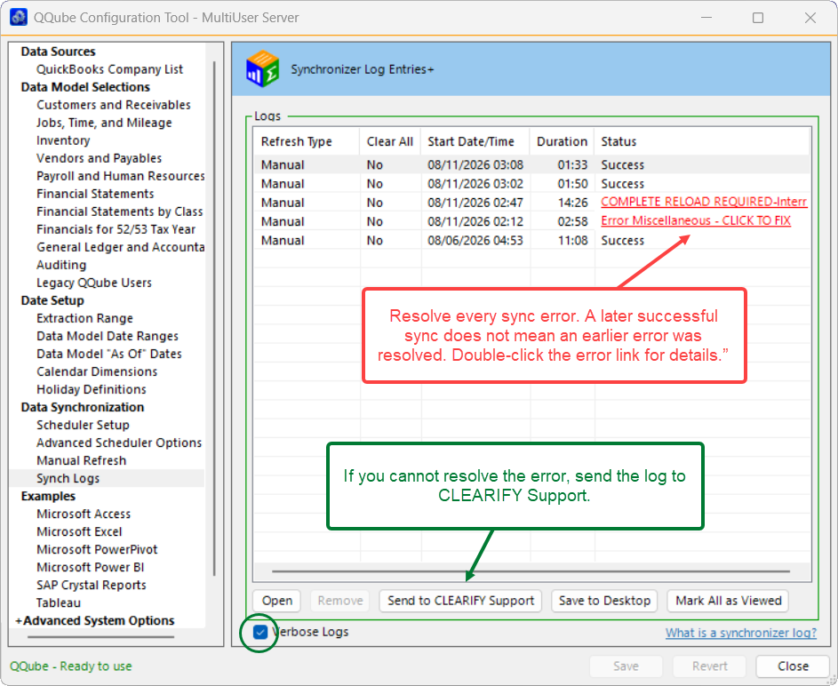The width and height of the screenshot is (838, 686).
Task: Select Jobs, Time, and Mileage
Action: coord(104,123)
